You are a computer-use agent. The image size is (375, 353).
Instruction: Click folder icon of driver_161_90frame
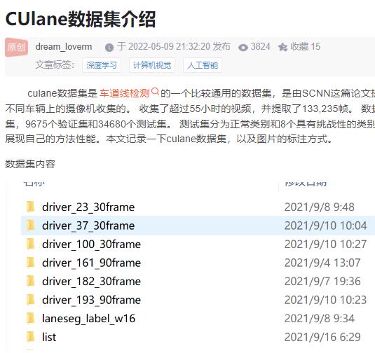pyautogui.click(x=31, y=263)
